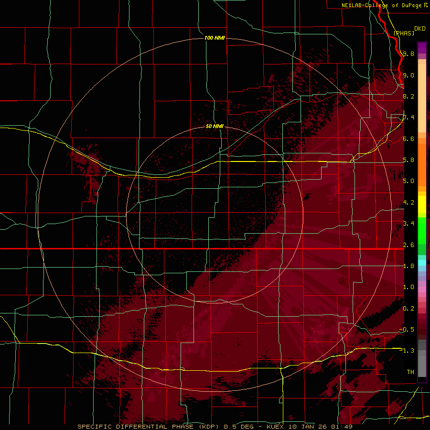The width and height of the screenshot is (430, 430).
Task: Click the 6.6 scale value
Action: tap(408, 139)
